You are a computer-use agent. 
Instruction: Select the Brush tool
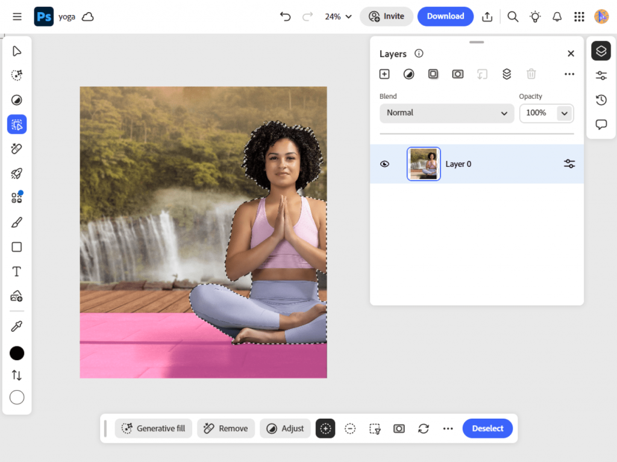(17, 223)
